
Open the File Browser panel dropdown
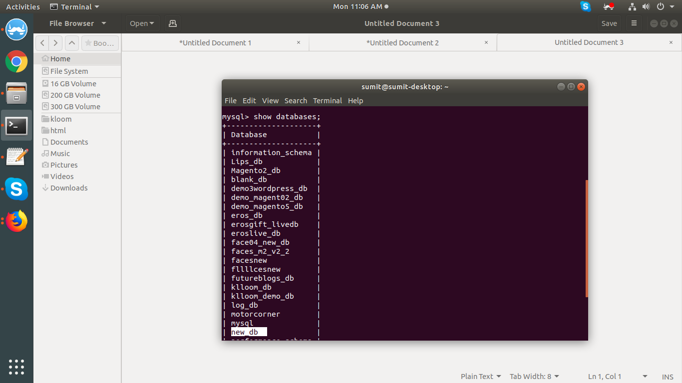78,23
